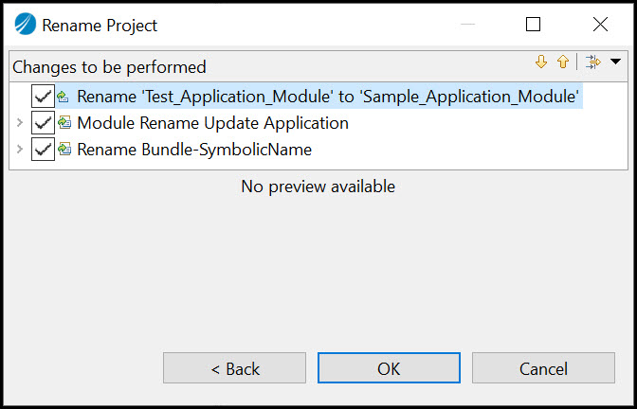The height and width of the screenshot is (409, 637).
Task: Click the rename change icon beside 'Test_Application_Module'
Action: point(64,97)
